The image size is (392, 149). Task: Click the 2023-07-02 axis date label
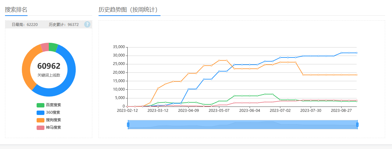click(x=280, y=110)
